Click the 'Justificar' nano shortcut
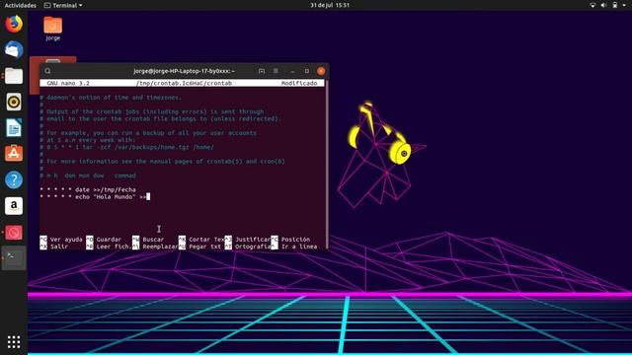632x355 pixels. (248, 239)
